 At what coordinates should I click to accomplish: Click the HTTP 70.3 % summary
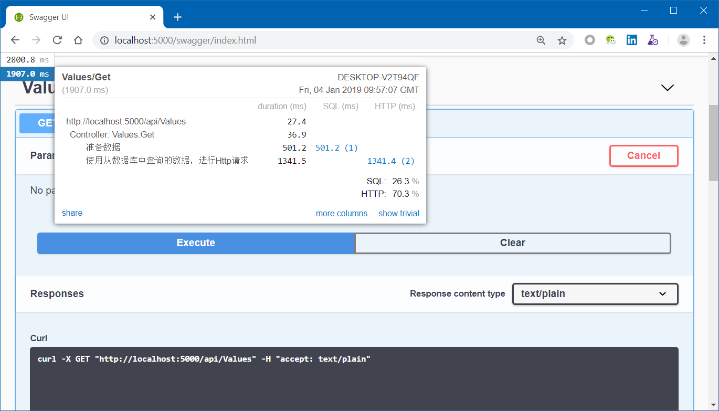click(390, 194)
